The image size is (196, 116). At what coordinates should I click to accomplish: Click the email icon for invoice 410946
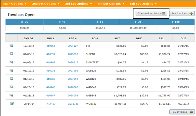[x=11, y=87]
